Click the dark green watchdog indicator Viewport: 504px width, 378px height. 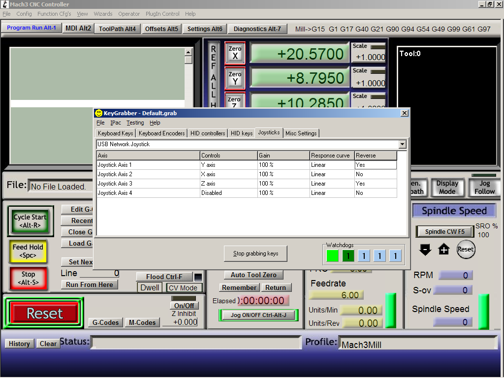(x=348, y=256)
